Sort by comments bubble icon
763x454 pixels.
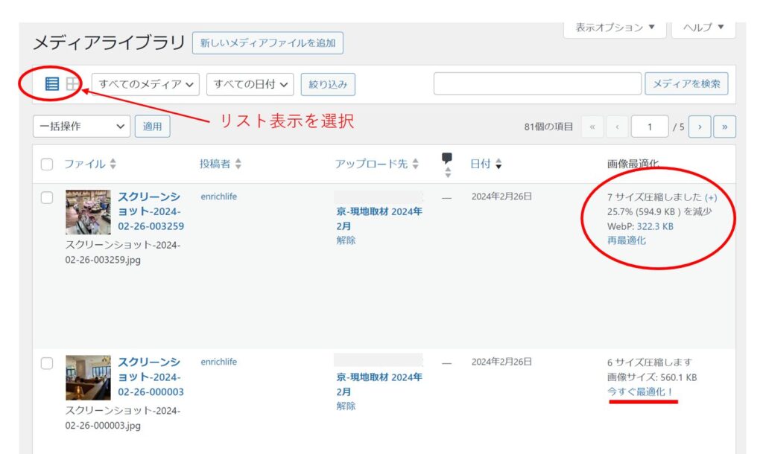pos(447,158)
